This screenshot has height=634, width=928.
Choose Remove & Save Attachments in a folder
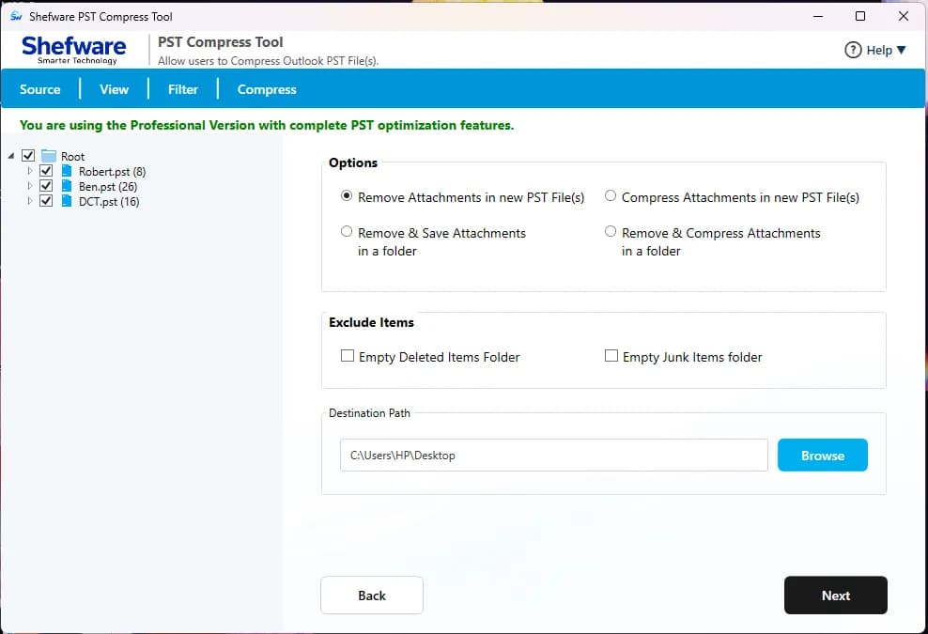347,231
